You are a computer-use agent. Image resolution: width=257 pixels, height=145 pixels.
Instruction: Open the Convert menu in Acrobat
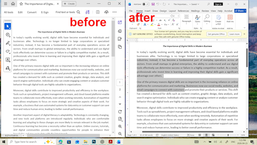(32, 12)
